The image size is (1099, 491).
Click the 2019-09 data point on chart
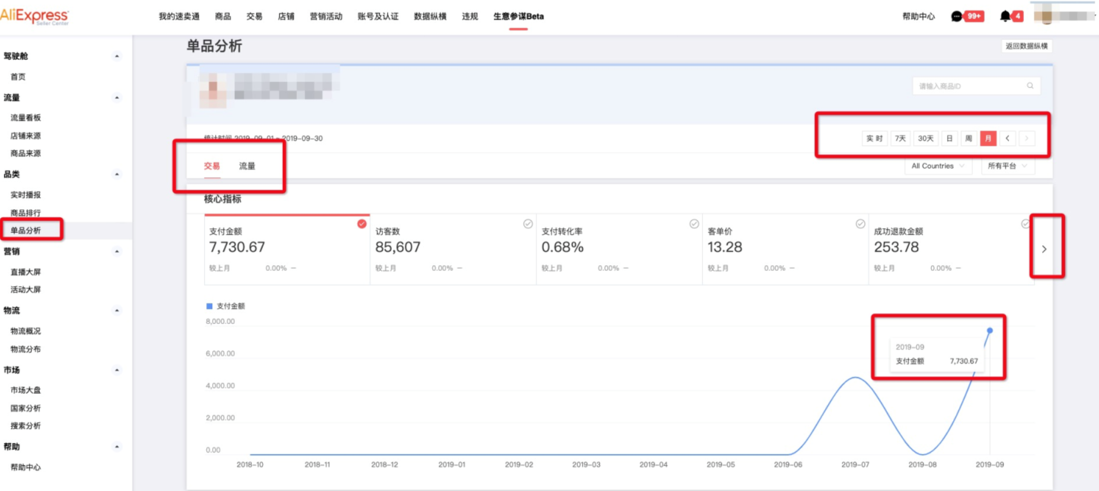point(989,330)
